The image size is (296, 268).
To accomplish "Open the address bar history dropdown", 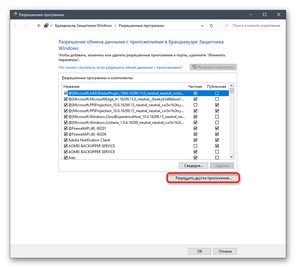I will coord(202,26).
